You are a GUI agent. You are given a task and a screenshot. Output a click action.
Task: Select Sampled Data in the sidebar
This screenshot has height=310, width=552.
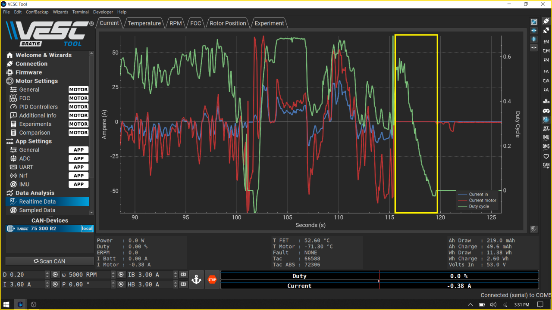(37, 210)
